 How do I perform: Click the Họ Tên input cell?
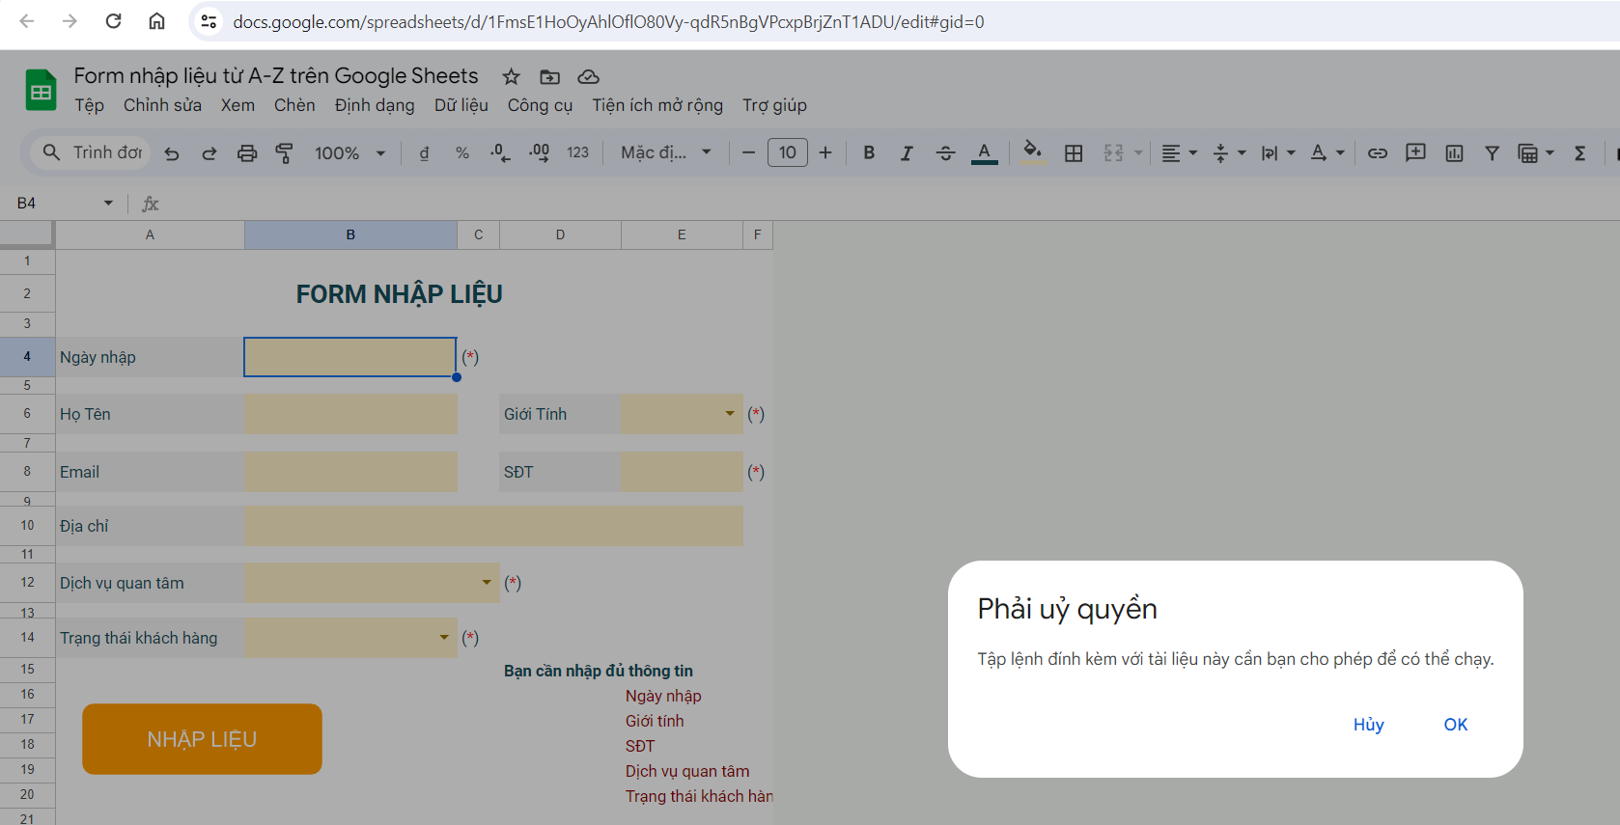pos(350,414)
